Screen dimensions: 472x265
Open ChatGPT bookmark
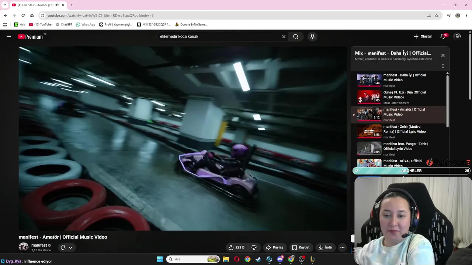point(64,25)
